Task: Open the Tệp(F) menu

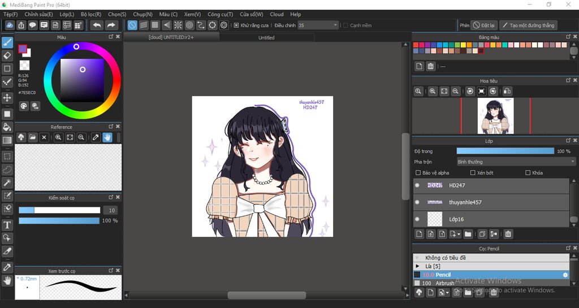Action: pyautogui.click(x=11, y=14)
